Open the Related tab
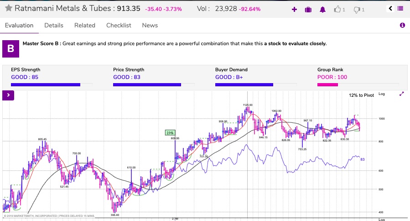Screen dimensions: 410x221 [x=85, y=26]
